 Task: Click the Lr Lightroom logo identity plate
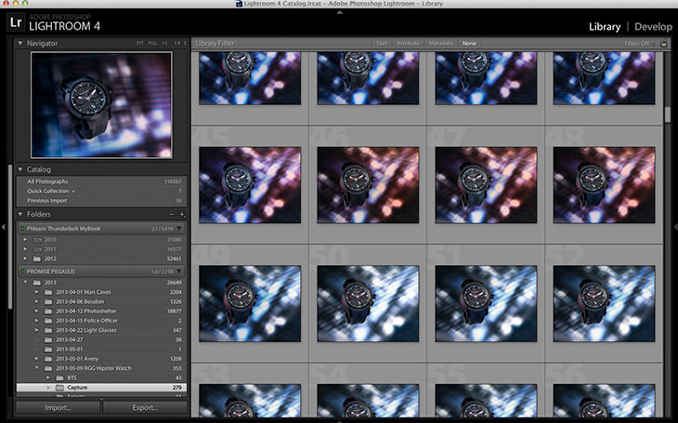click(x=16, y=22)
